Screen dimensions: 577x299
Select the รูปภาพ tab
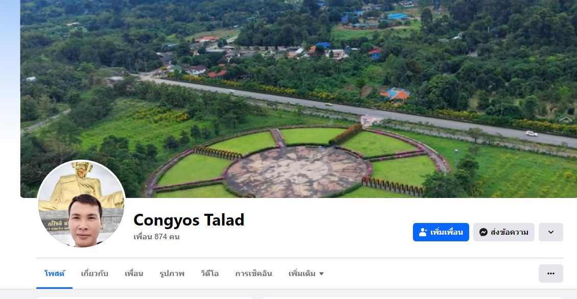coord(172,273)
